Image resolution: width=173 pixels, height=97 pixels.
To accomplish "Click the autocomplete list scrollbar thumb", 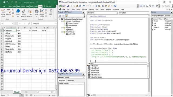I will pyautogui.click(x=148, y=66).
